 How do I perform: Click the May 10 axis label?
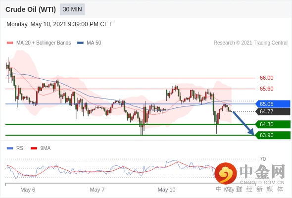(x=166, y=190)
